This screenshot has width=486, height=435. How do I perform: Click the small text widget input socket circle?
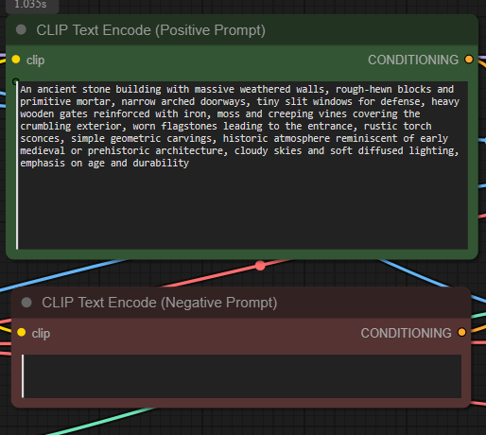(x=16, y=82)
